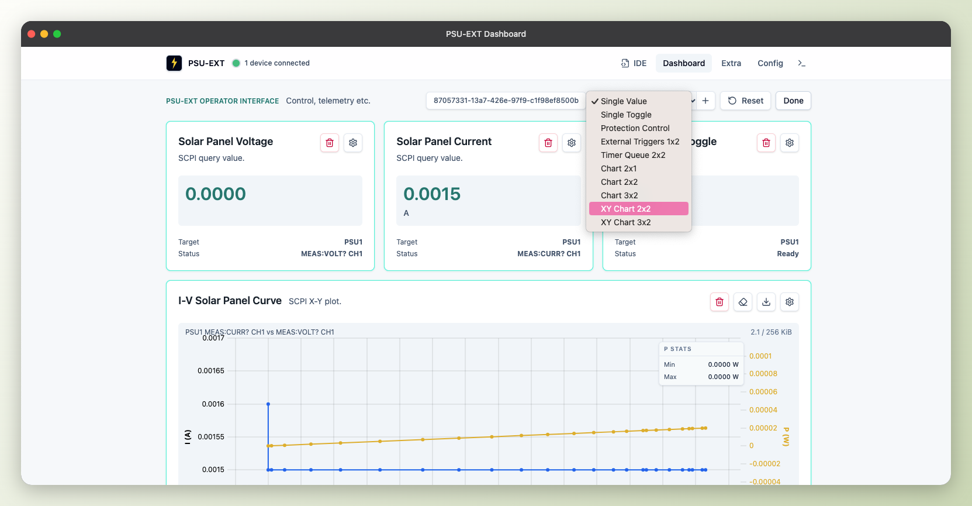This screenshot has height=506, width=972.
Task: Pick the Chart 2x2 option
Action: click(639, 182)
